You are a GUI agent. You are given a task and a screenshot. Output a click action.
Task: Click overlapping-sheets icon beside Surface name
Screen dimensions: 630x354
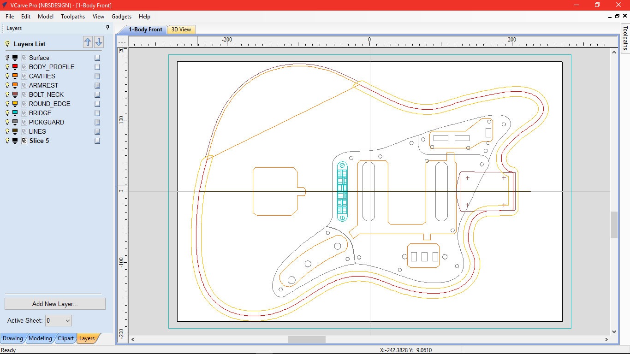[24, 58]
